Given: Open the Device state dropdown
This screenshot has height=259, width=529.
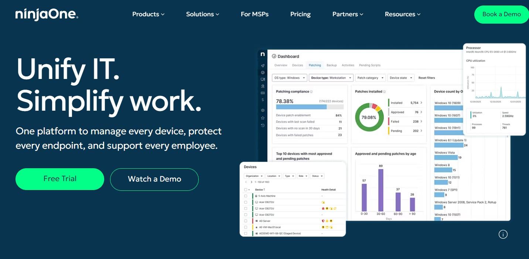Looking at the screenshot, I should (400, 78).
